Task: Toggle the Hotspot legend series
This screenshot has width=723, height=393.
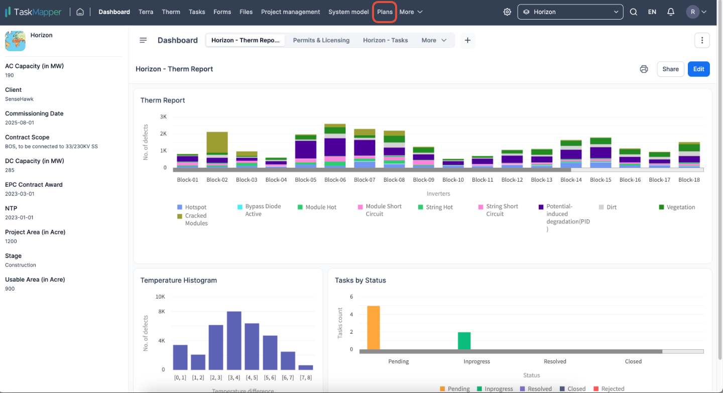Action: pos(192,207)
